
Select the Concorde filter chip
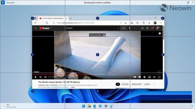[125, 84]
